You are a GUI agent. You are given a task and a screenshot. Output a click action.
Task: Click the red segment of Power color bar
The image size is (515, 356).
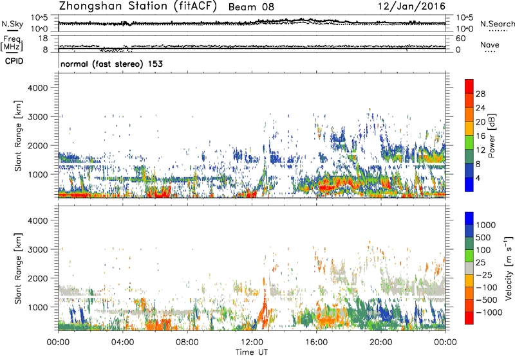[x=469, y=86]
